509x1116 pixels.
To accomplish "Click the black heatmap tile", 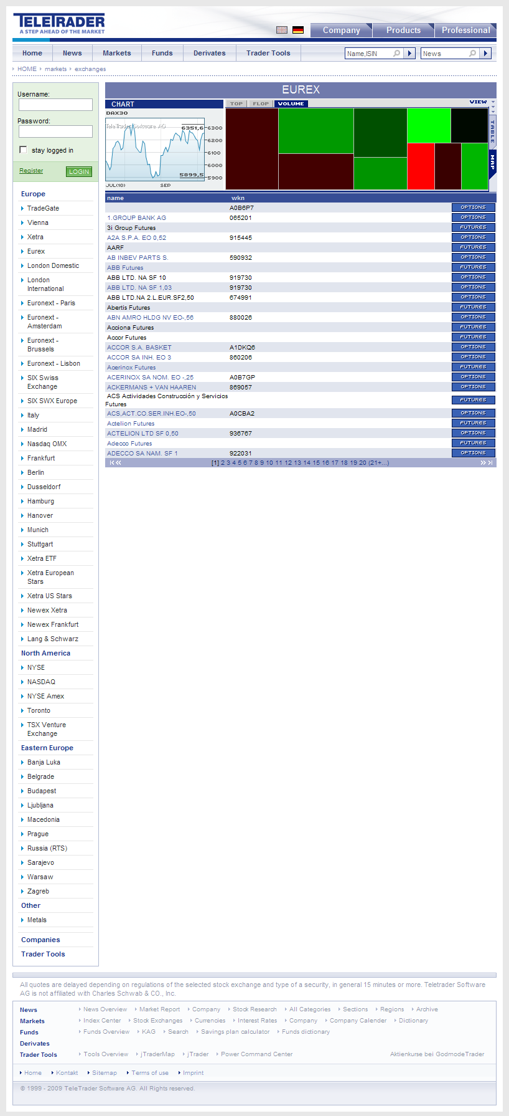I will pos(469,125).
